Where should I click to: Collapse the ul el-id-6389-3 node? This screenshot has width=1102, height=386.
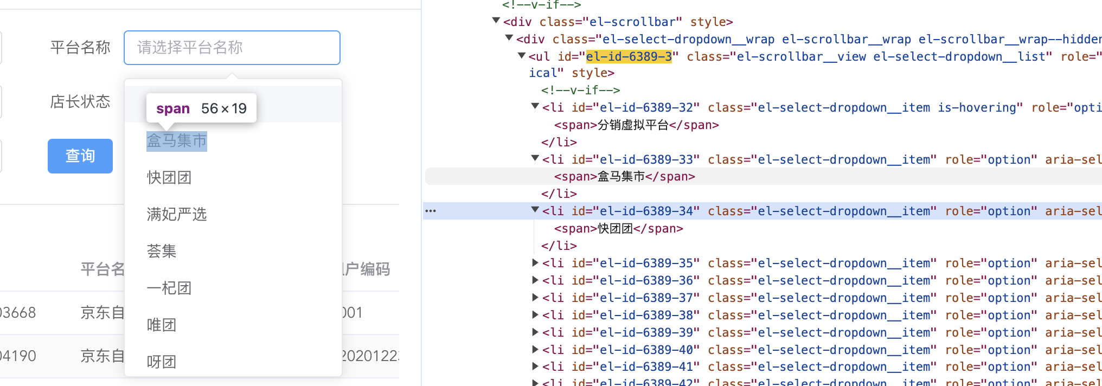pyautogui.click(x=522, y=55)
